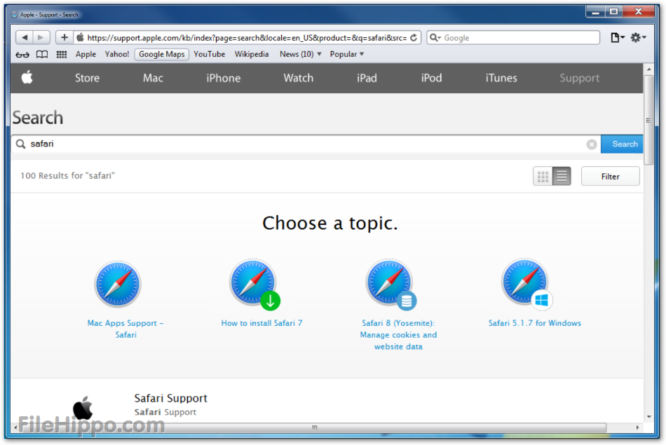Click the vertical scrollbar up arrow
The height and width of the screenshot is (445, 666).
pyautogui.click(x=648, y=69)
